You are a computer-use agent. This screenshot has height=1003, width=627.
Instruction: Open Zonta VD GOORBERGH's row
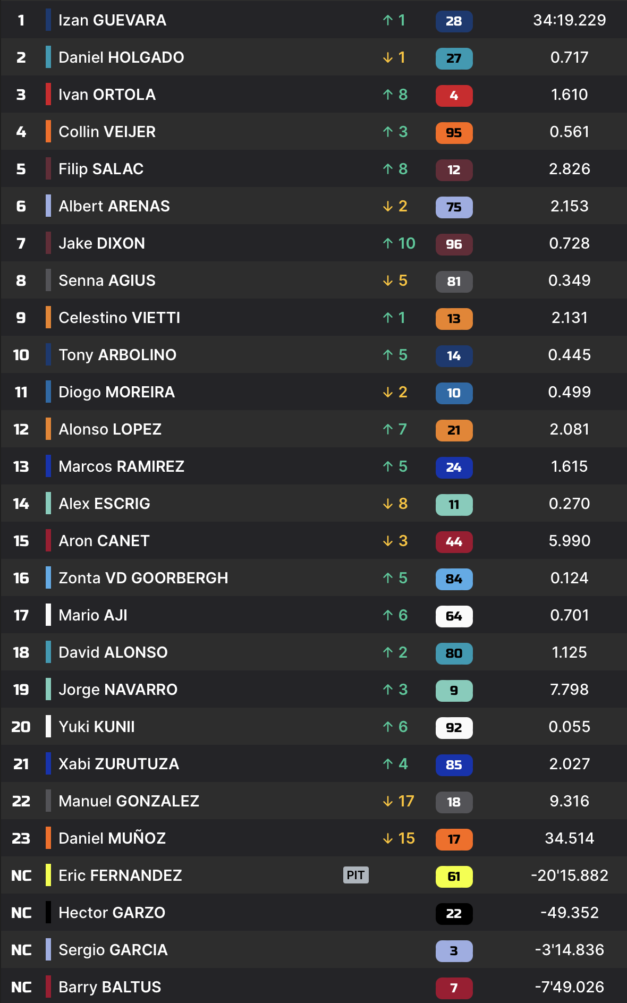143,578
